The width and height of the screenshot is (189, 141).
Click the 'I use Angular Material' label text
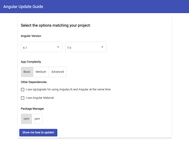(40, 98)
